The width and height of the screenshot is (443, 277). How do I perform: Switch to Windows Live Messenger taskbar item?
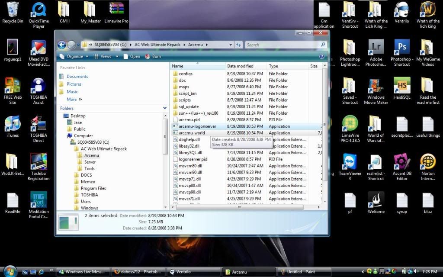pyautogui.click(x=82, y=272)
